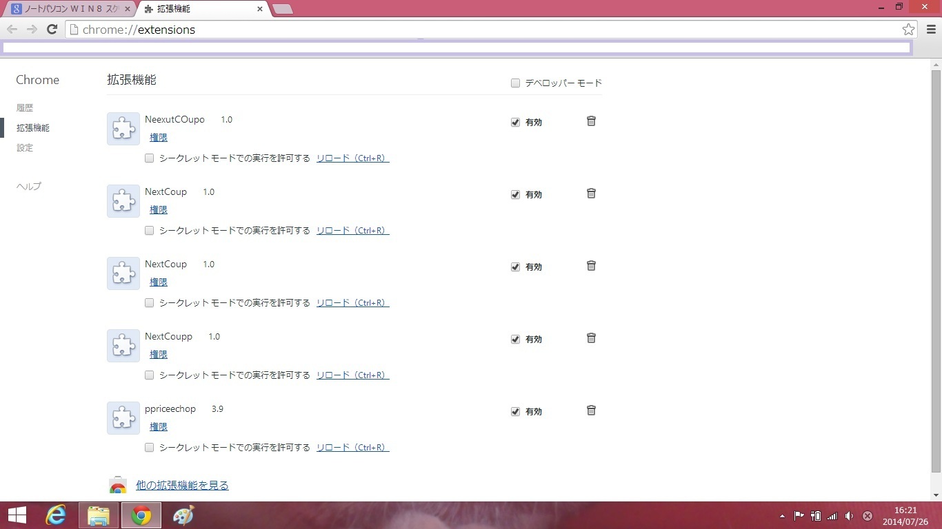942x529 pixels.
Task: Disable NextCoupp via its 有効 checkbox
Action: click(x=515, y=340)
